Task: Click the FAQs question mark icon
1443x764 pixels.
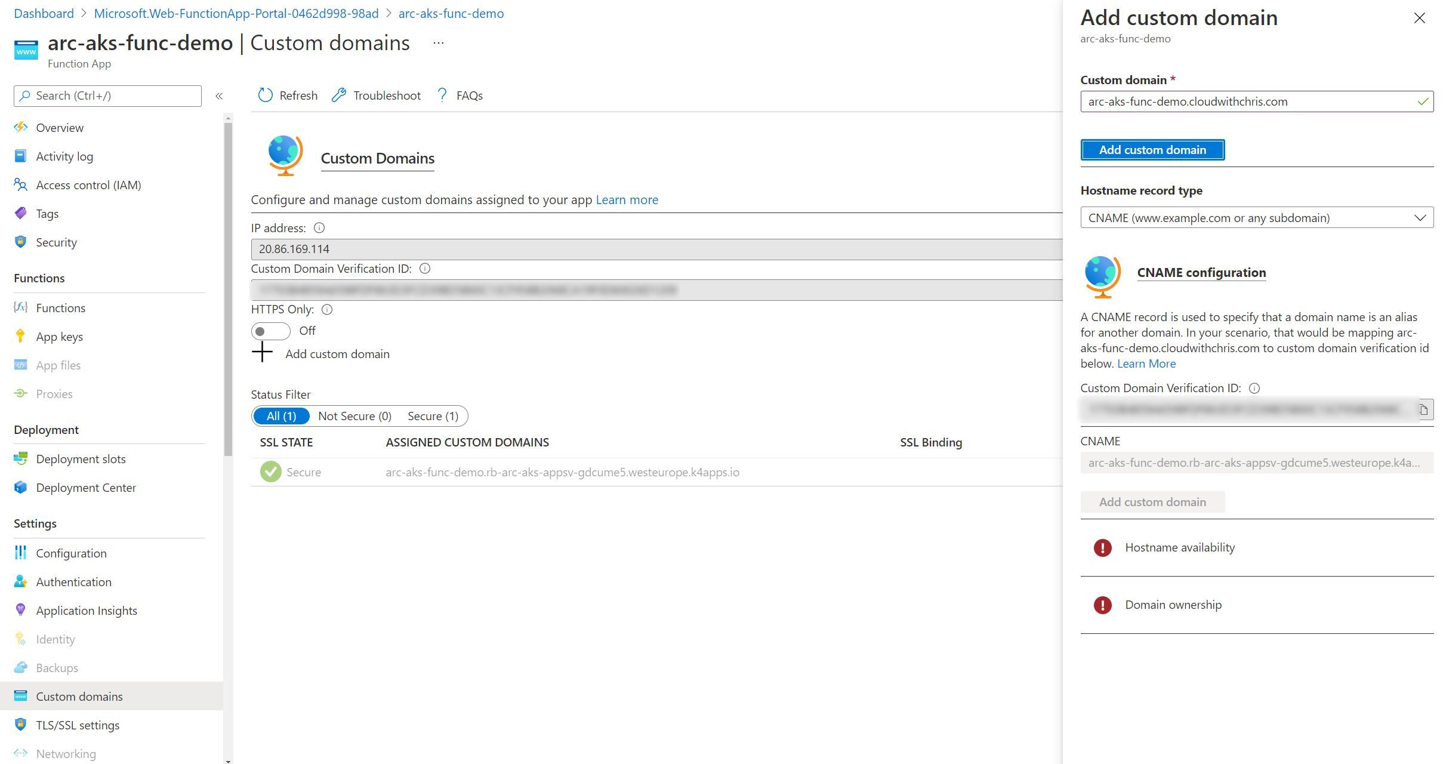Action: click(442, 95)
